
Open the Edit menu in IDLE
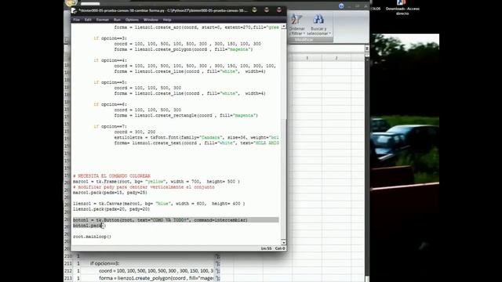pyautogui.click(x=88, y=20)
